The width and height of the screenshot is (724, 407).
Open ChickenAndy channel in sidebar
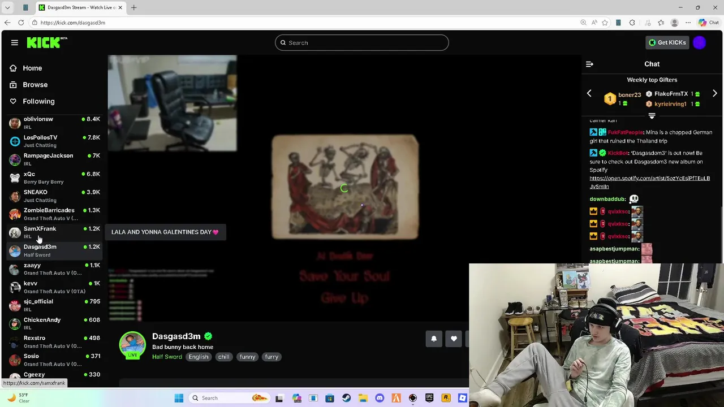(54, 323)
